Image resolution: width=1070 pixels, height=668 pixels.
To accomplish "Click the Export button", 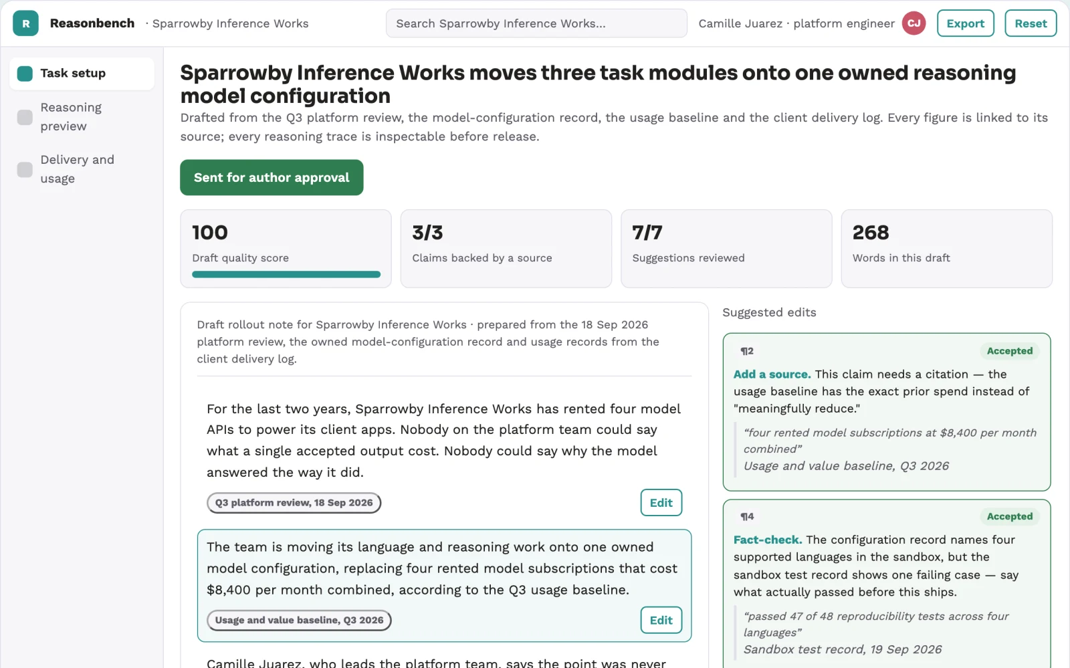I will [x=965, y=23].
